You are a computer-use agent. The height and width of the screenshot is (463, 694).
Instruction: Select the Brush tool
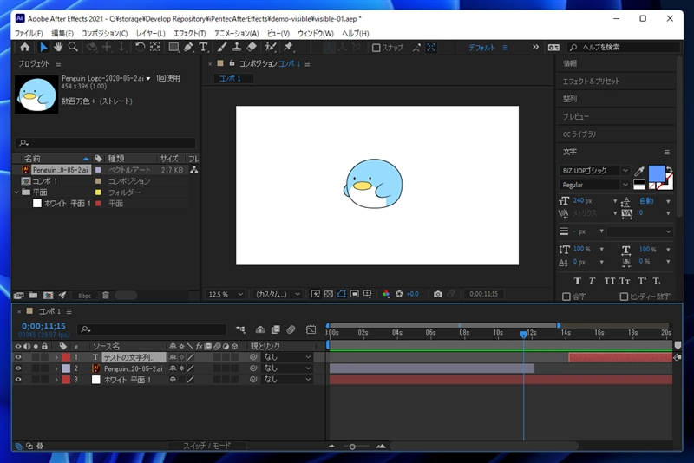point(222,47)
